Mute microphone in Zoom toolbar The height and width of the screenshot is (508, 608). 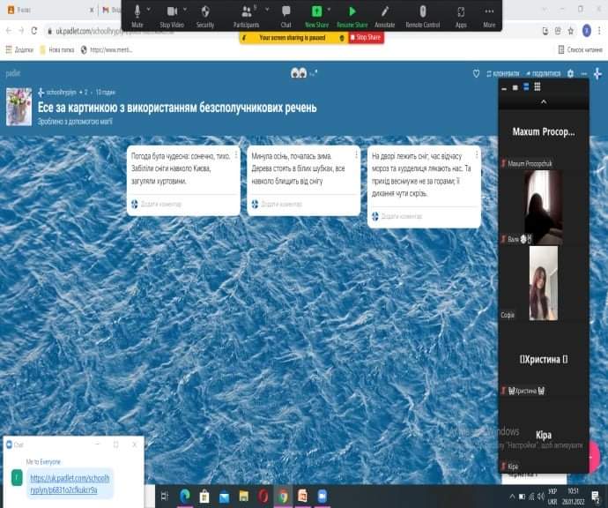pyautogui.click(x=137, y=16)
